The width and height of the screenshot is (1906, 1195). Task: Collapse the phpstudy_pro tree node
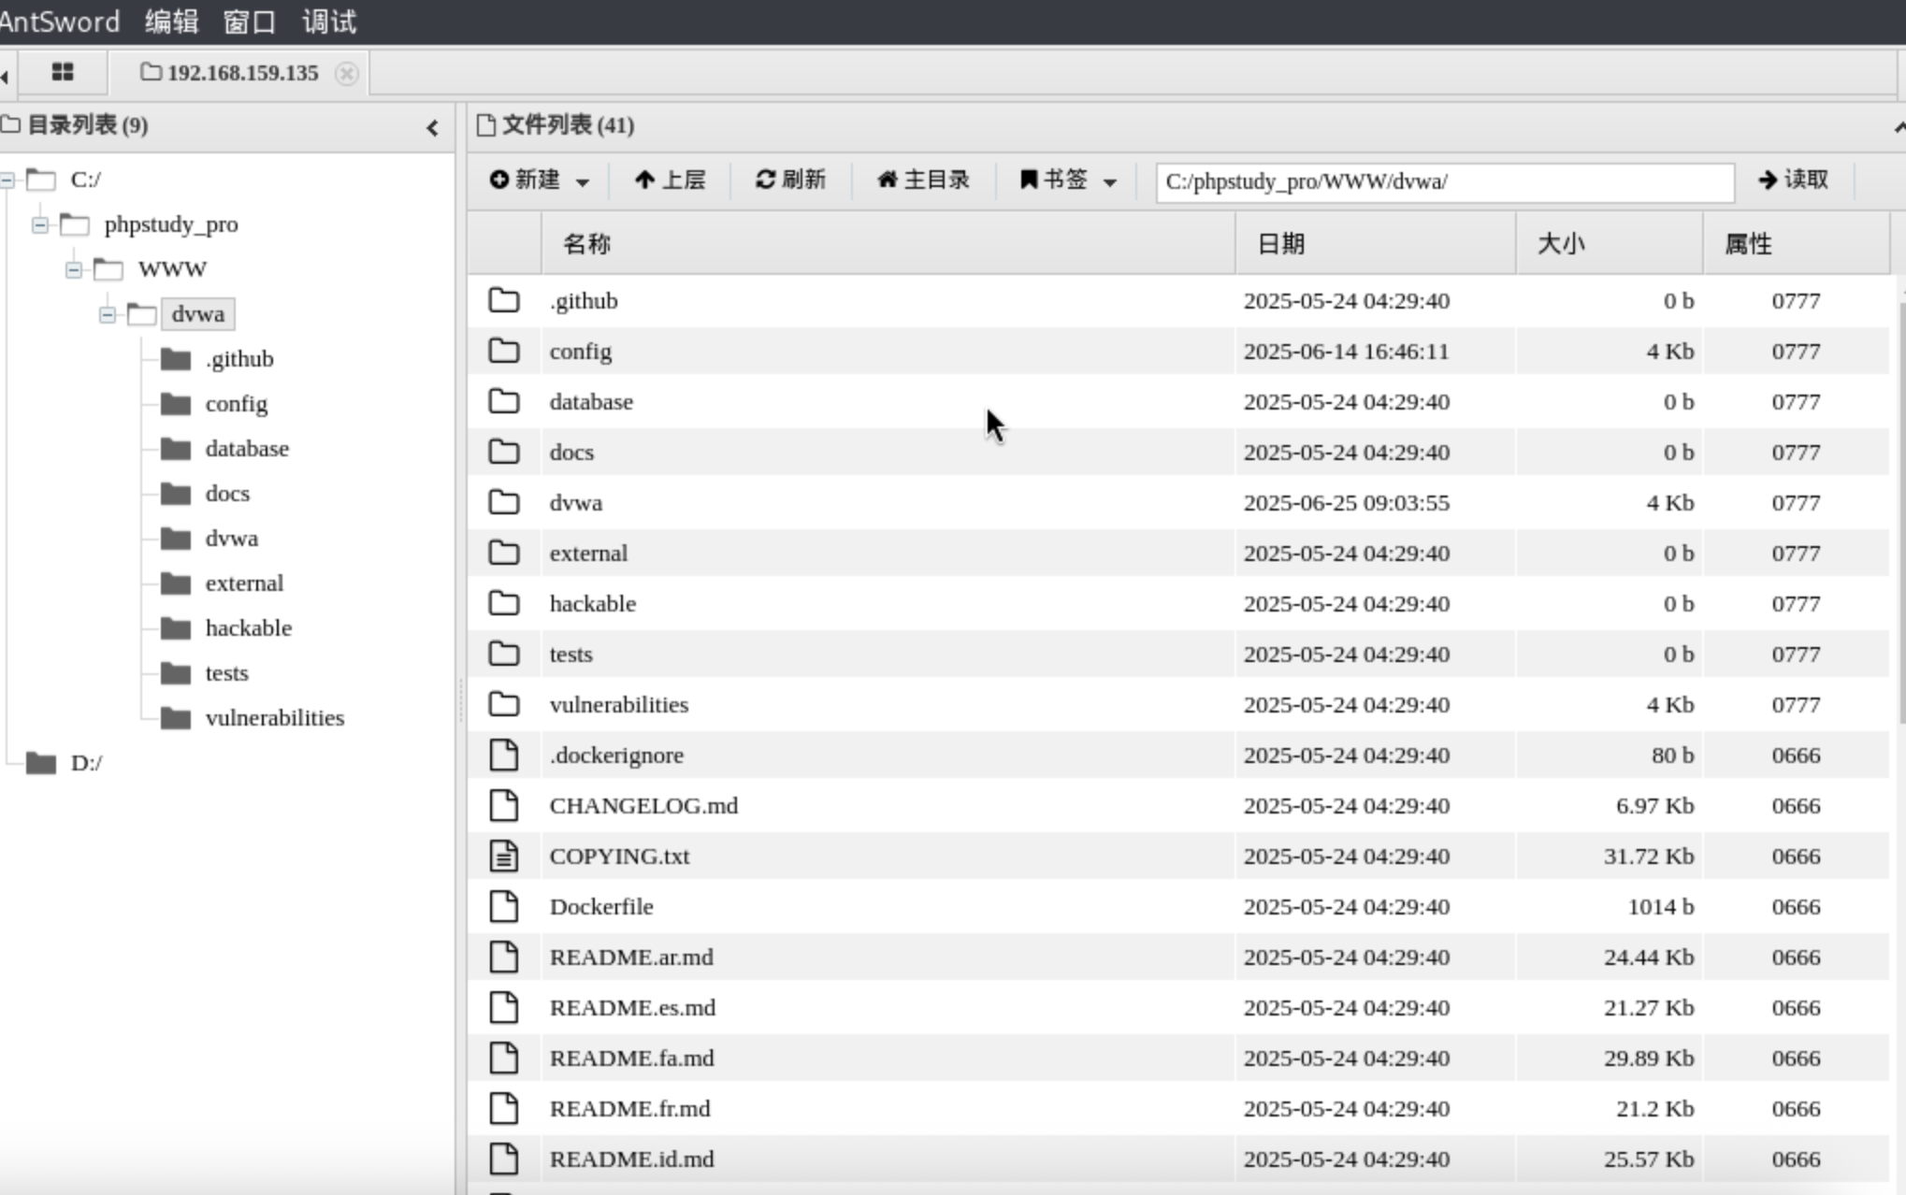40,224
